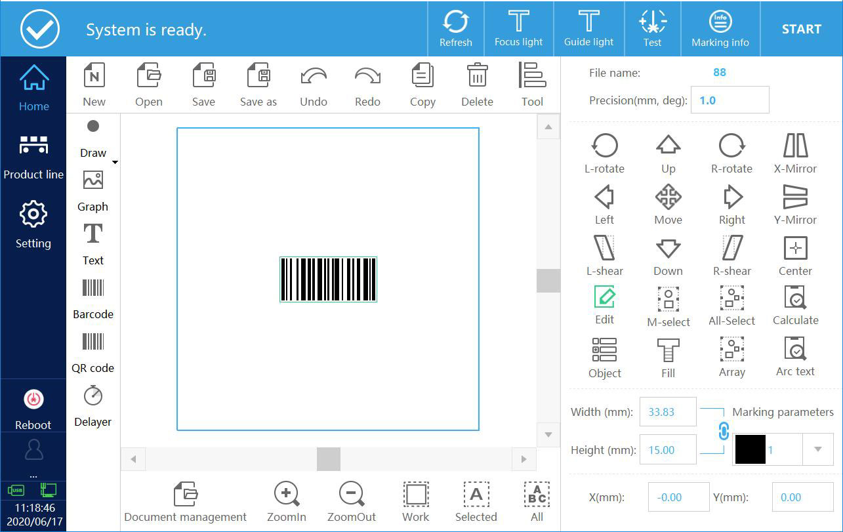The width and height of the screenshot is (843, 532).
Task: Click ZoomOut on the canvas
Action: pos(352,502)
